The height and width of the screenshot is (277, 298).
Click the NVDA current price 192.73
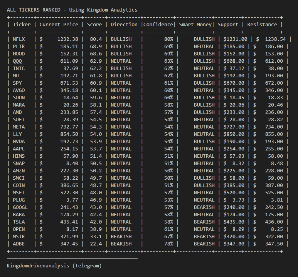69,141
